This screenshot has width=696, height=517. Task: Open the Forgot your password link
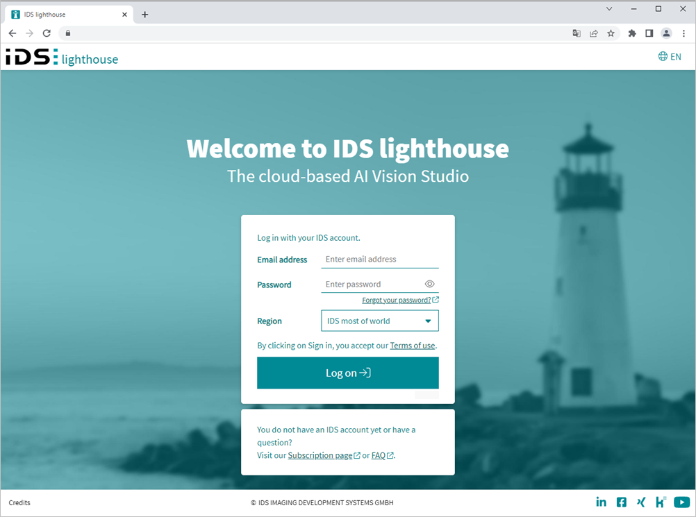pos(397,300)
